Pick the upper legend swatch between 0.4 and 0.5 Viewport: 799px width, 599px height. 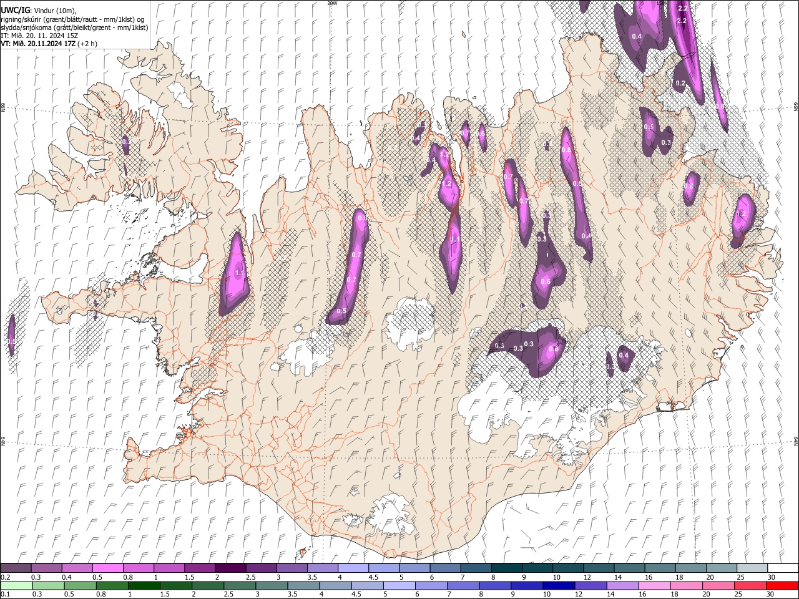tap(77, 568)
